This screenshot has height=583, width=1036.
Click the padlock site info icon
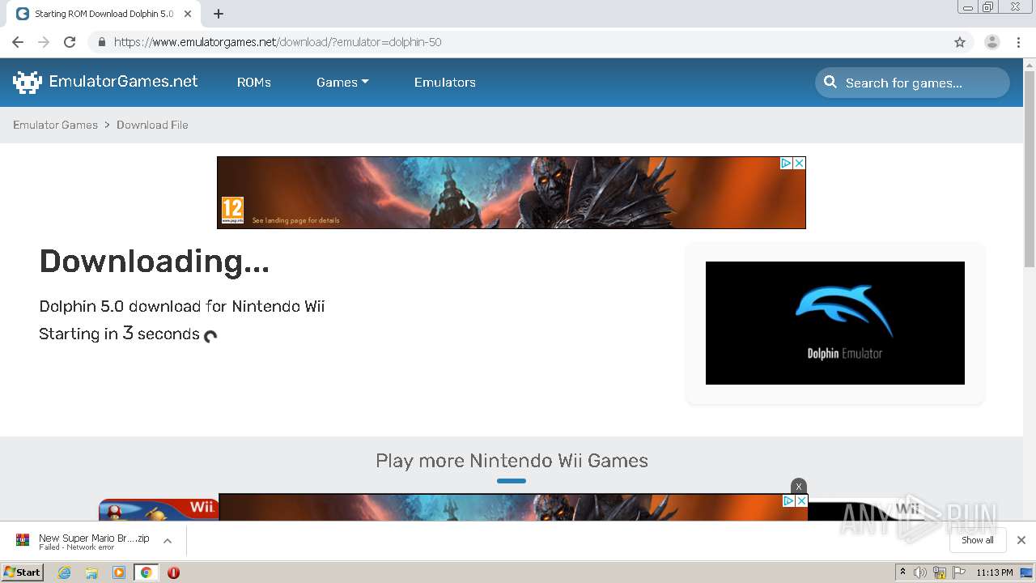click(x=101, y=42)
